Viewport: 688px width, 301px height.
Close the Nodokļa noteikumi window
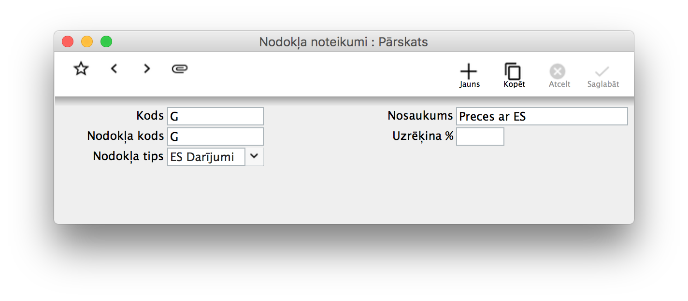click(68, 42)
